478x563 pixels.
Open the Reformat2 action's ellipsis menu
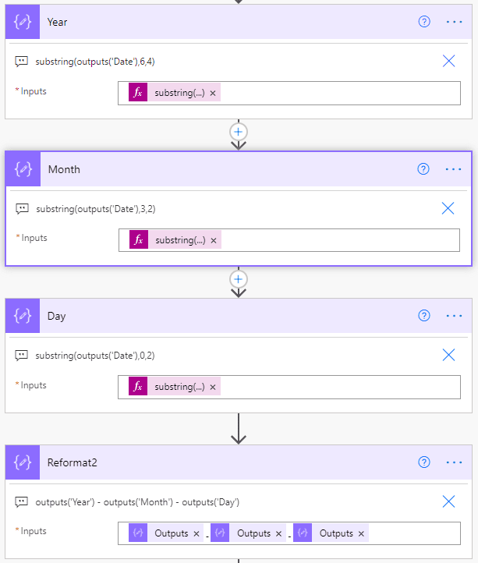454,462
